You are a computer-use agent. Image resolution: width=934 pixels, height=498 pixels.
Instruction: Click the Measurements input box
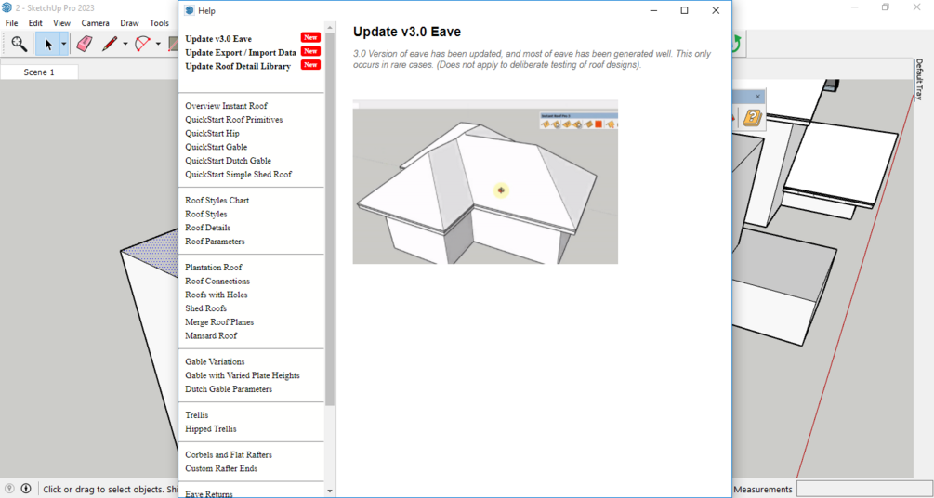tap(863, 489)
